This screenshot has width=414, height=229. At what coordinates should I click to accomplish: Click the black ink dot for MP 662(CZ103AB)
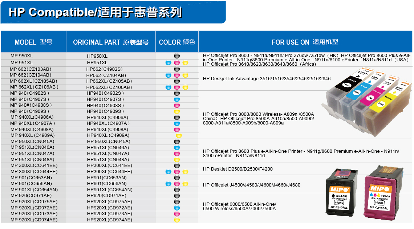177,69
